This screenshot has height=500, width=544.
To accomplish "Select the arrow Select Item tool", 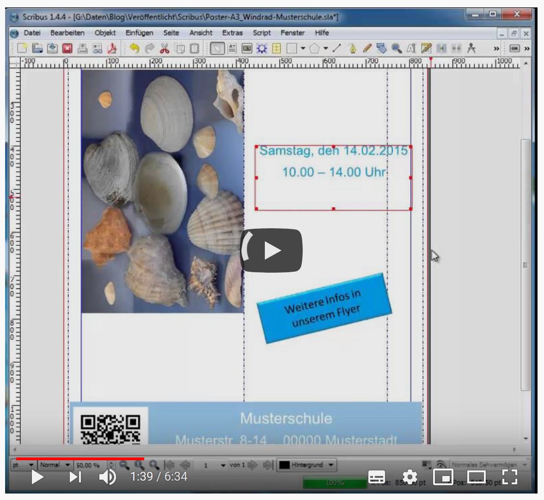I will pos(217,48).
